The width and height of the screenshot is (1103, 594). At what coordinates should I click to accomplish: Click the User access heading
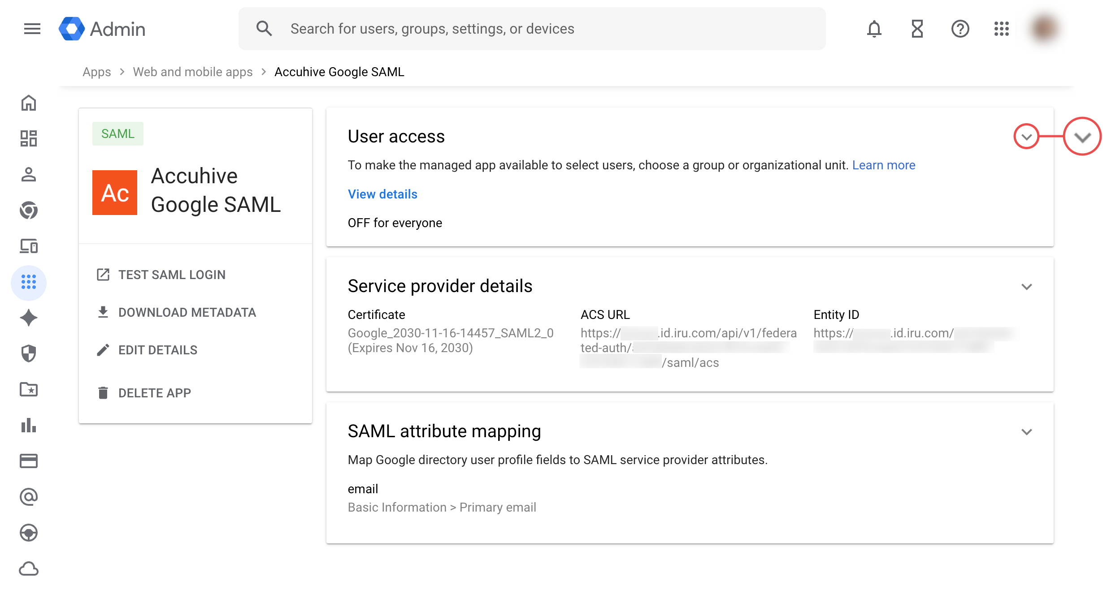[x=396, y=136]
